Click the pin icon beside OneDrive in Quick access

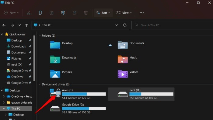pyautogui.click(x=30, y=77)
